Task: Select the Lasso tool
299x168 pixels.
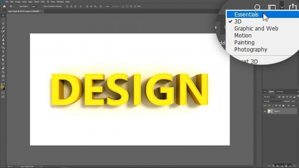Action: point(3,24)
